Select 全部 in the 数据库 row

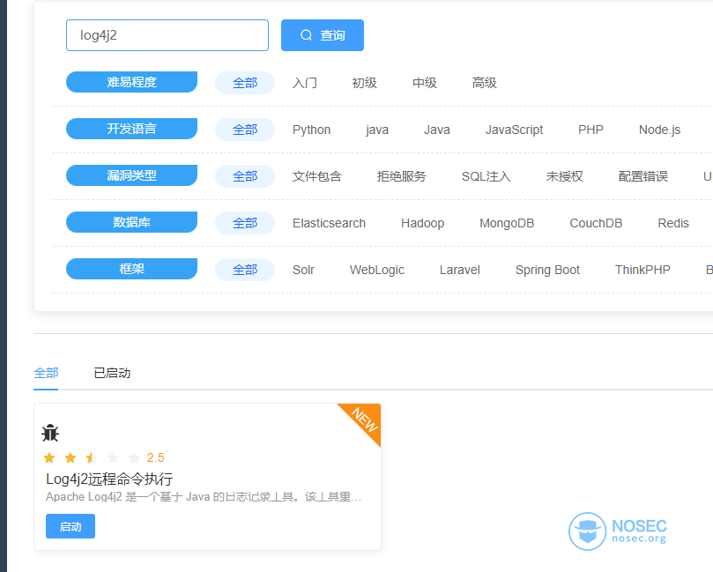coord(245,223)
